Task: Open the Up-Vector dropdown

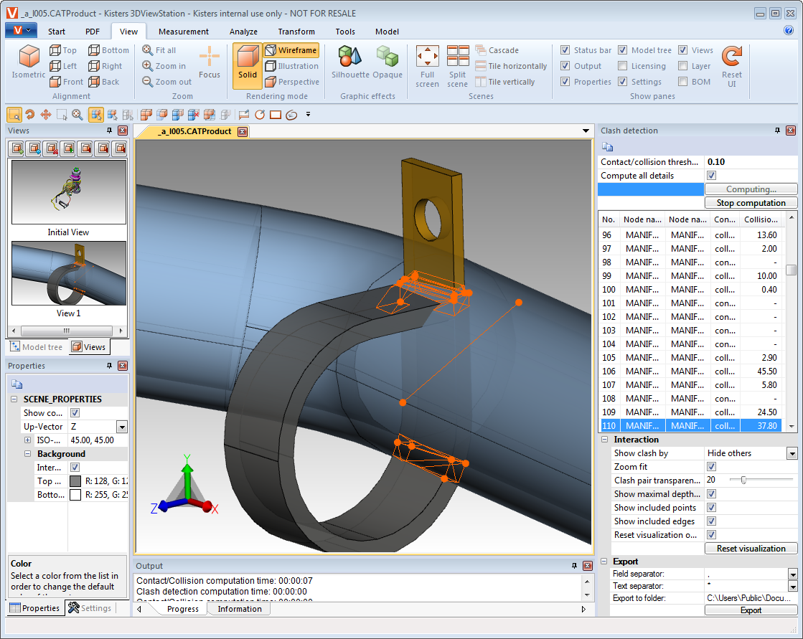Action: [122, 427]
